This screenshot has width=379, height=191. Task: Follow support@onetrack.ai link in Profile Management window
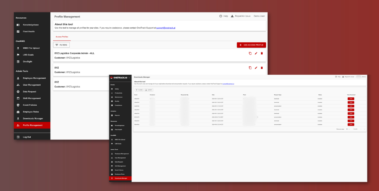(166, 28)
